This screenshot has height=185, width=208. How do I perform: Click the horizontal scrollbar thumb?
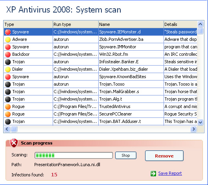pos(14,129)
